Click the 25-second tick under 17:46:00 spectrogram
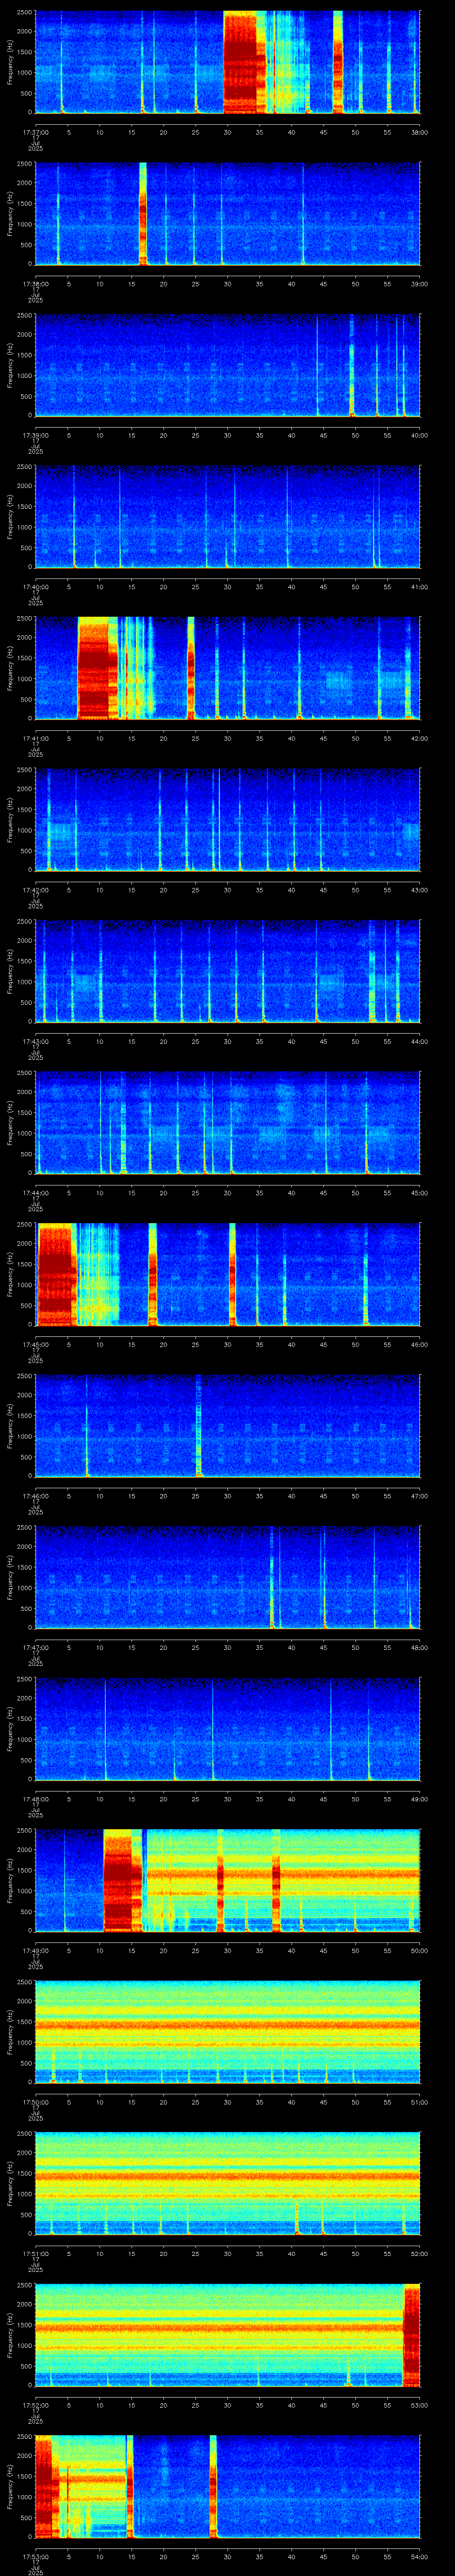Image resolution: width=455 pixels, height=2576 pixels. pos(195,1496)
